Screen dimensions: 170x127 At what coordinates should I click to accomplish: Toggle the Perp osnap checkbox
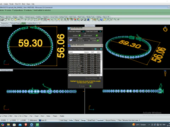[23, 116]
